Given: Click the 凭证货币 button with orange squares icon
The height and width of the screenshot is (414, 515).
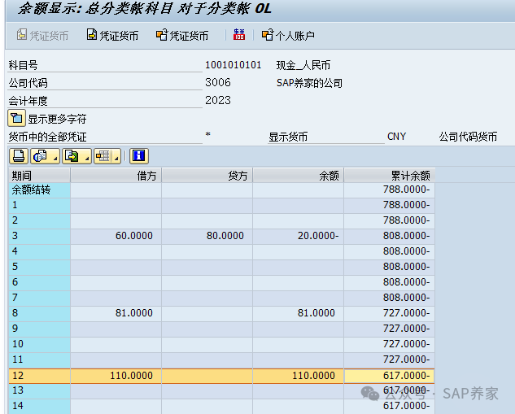Looking at the screenshot, I should [182, 35].
